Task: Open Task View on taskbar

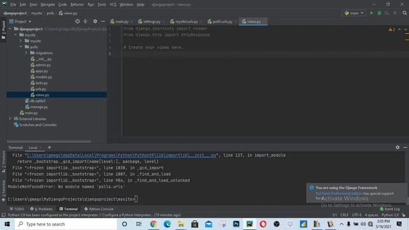Action: tap(139, 224)
